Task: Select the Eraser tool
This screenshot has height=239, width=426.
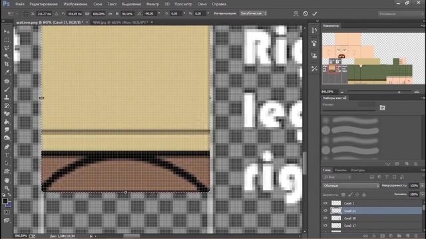Action: coord(7,114)
